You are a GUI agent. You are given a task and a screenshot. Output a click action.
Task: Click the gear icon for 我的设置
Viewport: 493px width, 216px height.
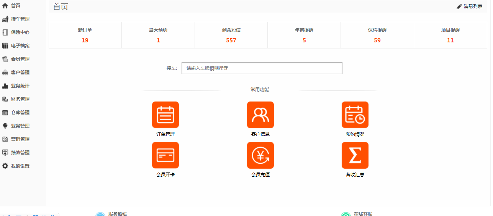(5, 166)
